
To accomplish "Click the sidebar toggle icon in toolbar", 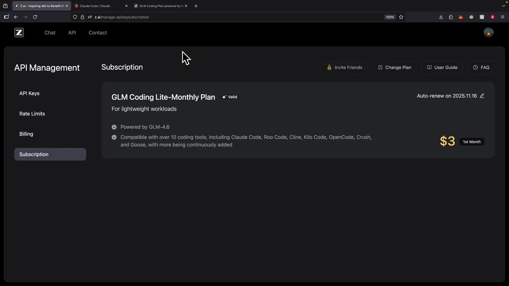I will 6,17.
